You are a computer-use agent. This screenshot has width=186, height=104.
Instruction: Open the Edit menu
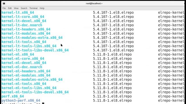point(10,8)
